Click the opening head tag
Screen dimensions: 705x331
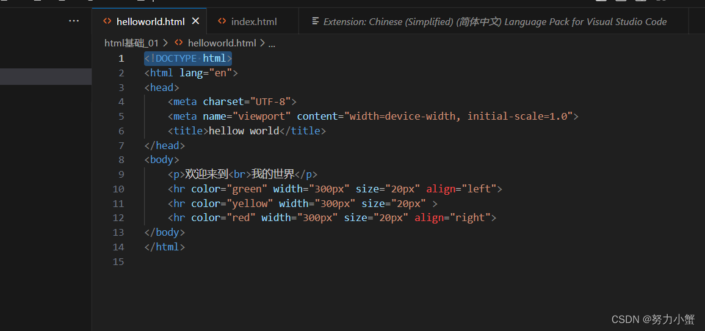(162, 87)
